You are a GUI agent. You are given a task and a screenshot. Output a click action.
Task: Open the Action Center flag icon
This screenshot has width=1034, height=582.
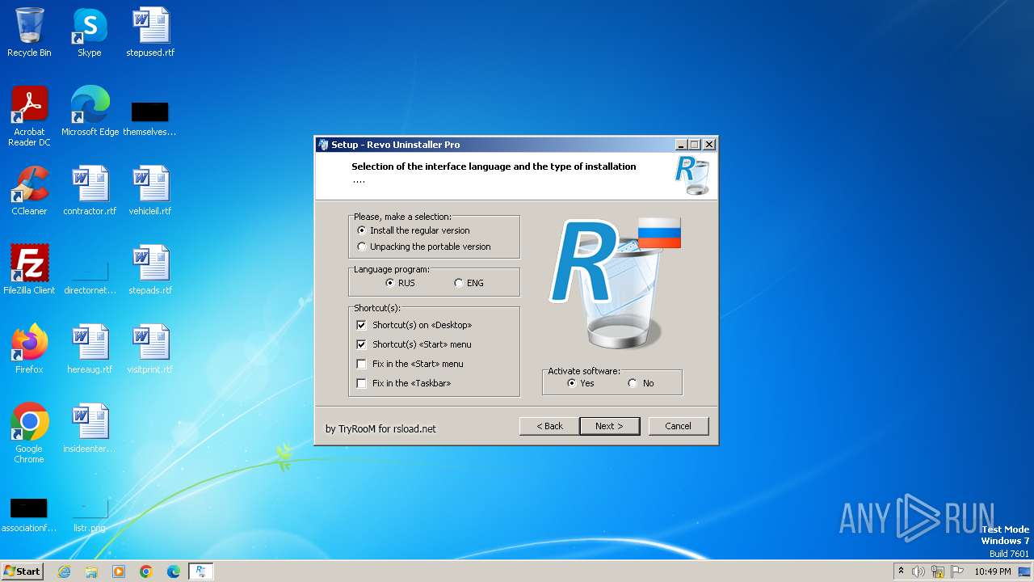[957, 571]
